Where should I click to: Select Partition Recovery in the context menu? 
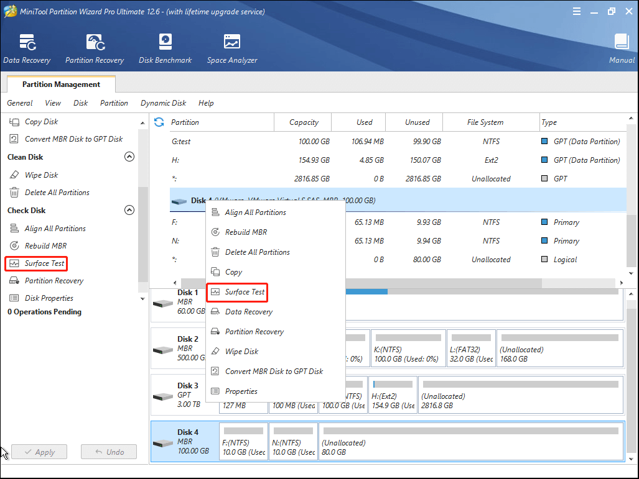click(x=276, y=332)
